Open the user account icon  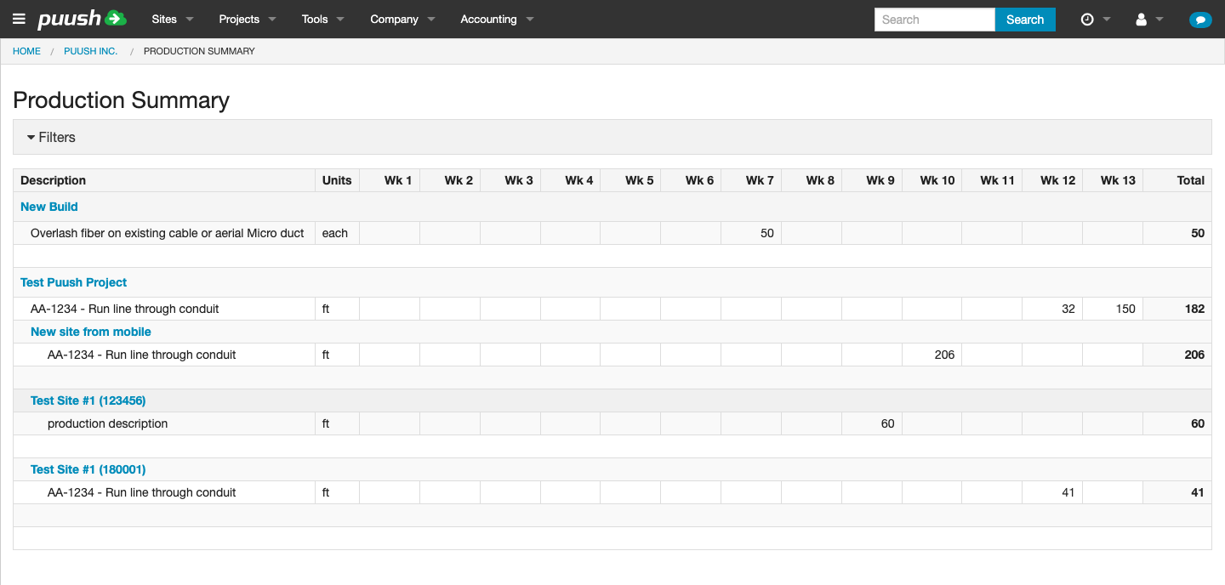click(1142, 19)
